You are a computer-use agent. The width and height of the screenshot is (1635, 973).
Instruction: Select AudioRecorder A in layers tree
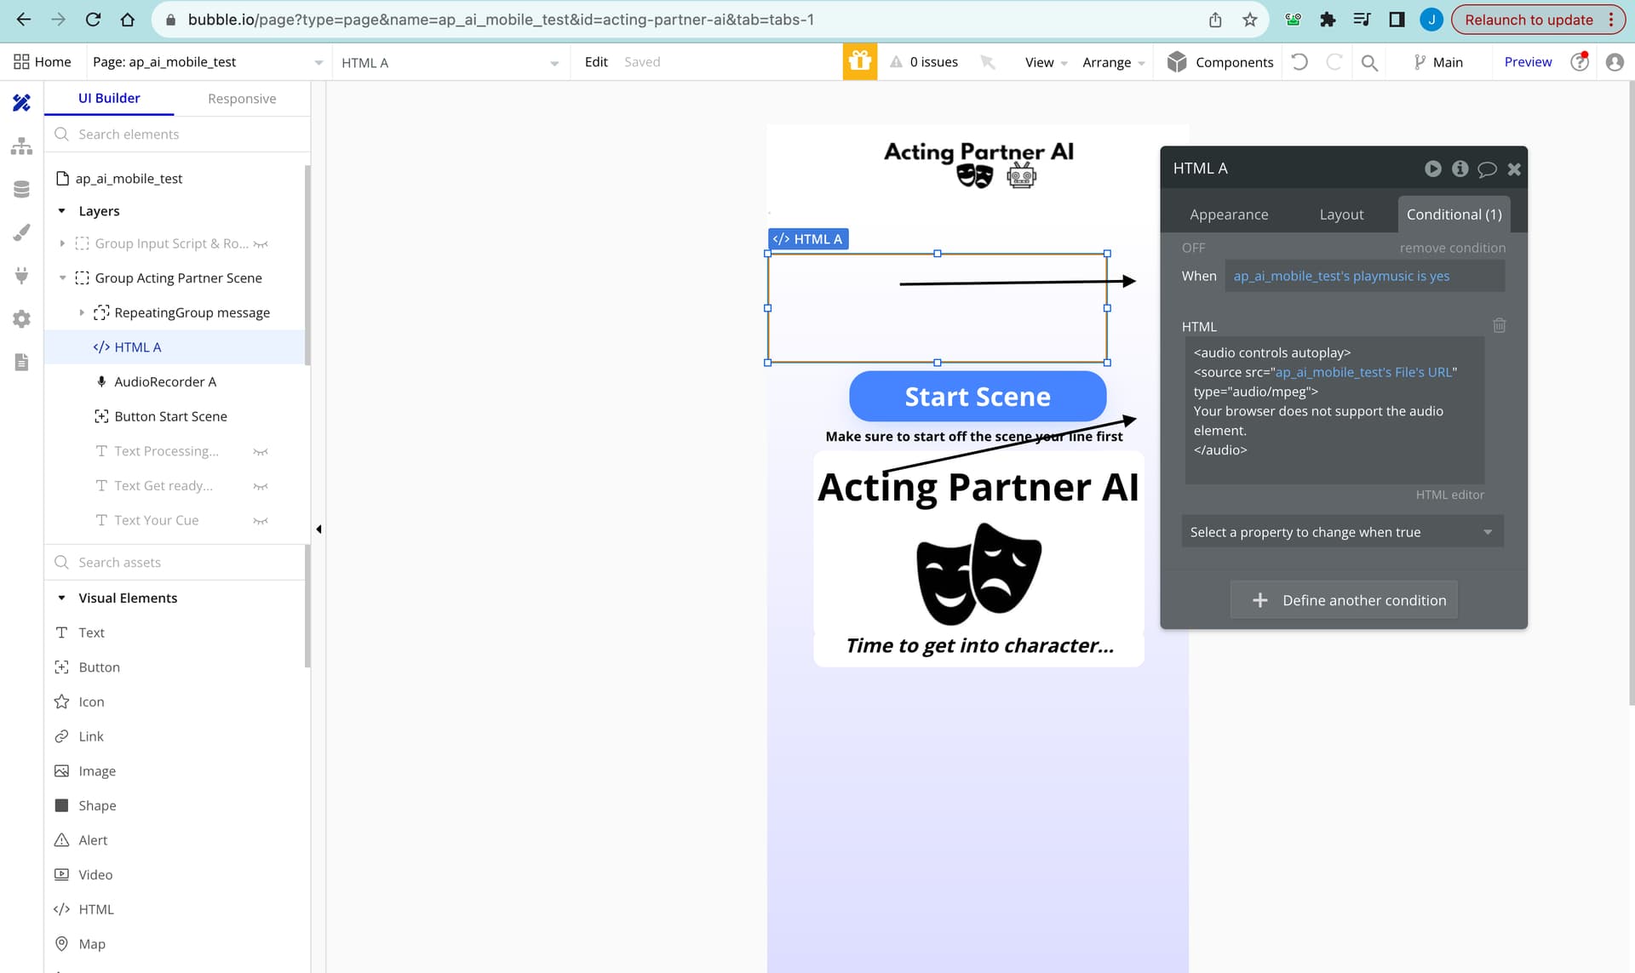(165, 382)
